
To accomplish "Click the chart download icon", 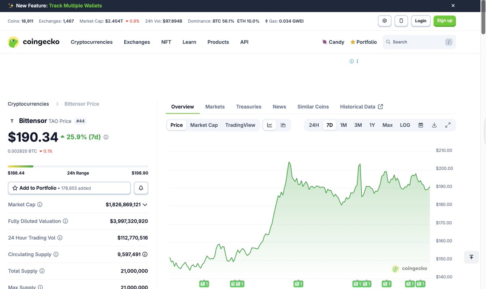I will coord(434,125).
